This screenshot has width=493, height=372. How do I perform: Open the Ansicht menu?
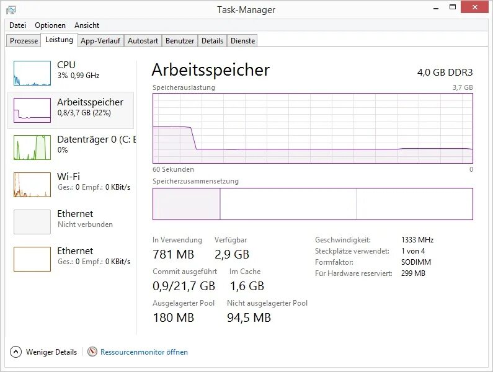point(87,25)
